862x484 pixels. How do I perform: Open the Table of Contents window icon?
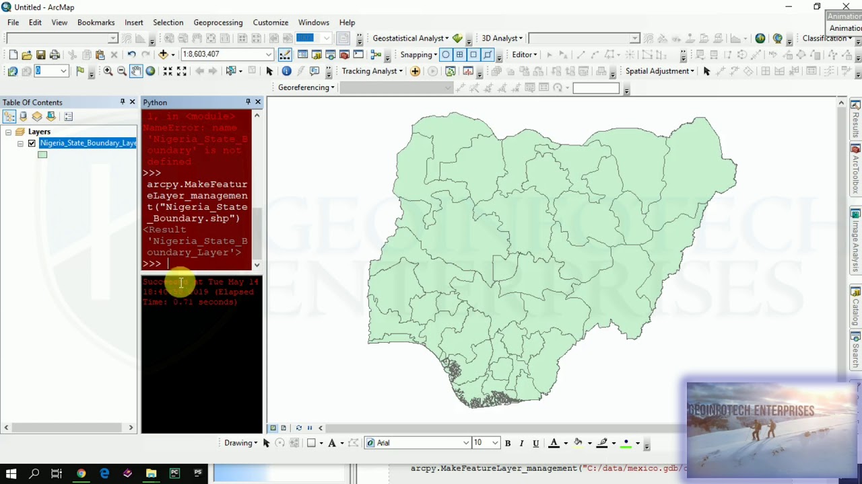(302, 54)
